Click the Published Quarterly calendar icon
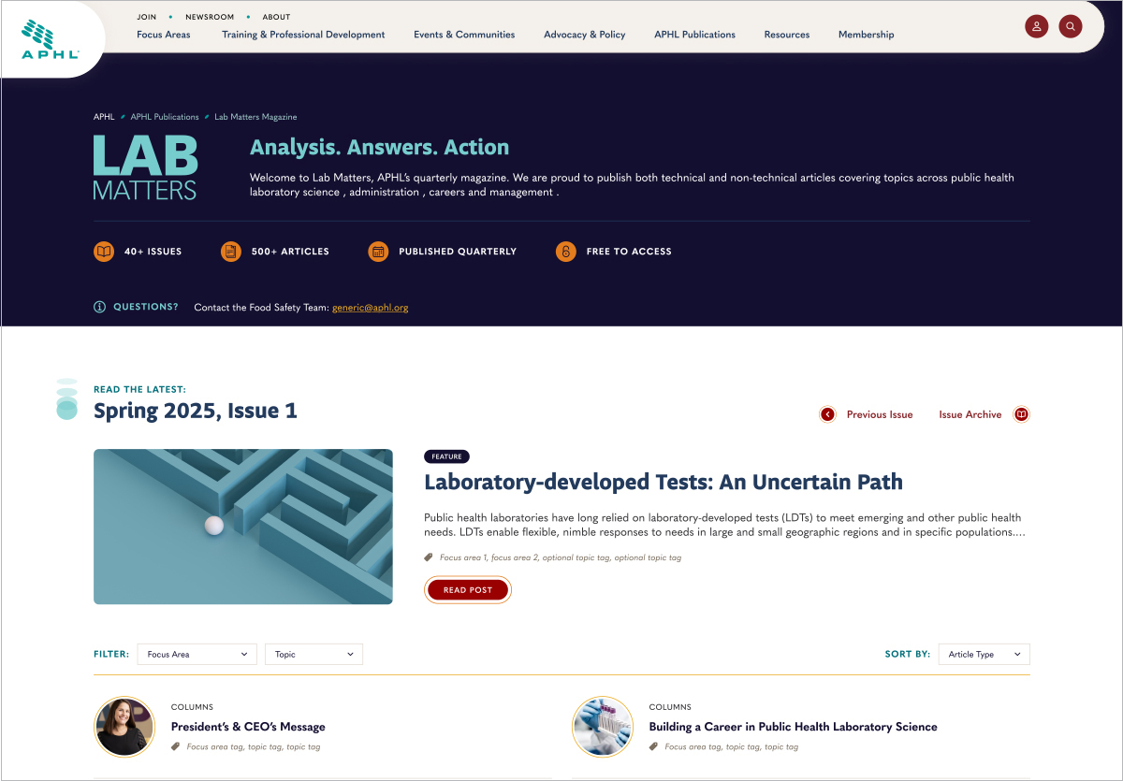This screenshot has height=781, width=1123. [378, 252]
